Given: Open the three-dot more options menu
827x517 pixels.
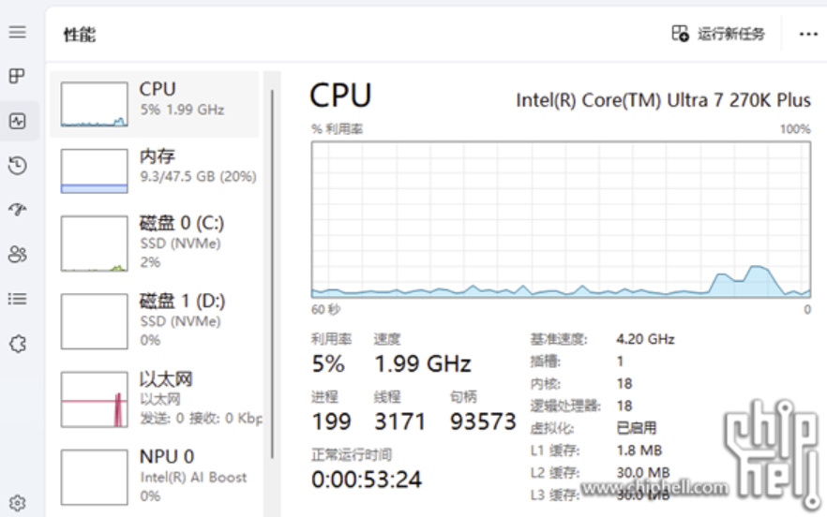Looking at the screenshot, I should point(808,34).
